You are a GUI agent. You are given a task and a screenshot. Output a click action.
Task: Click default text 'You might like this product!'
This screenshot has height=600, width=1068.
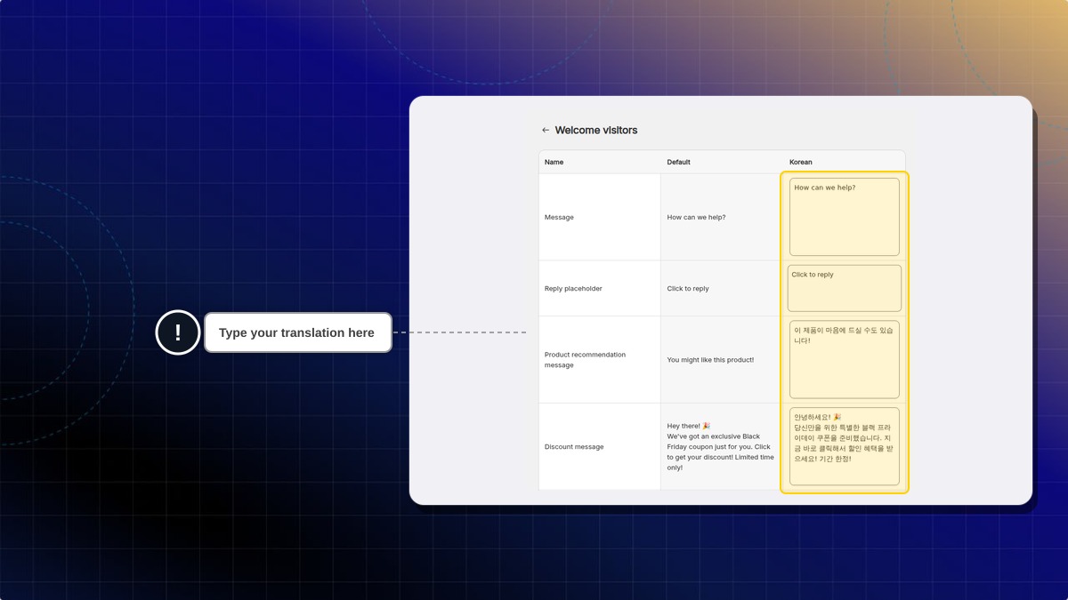point(710,360)
